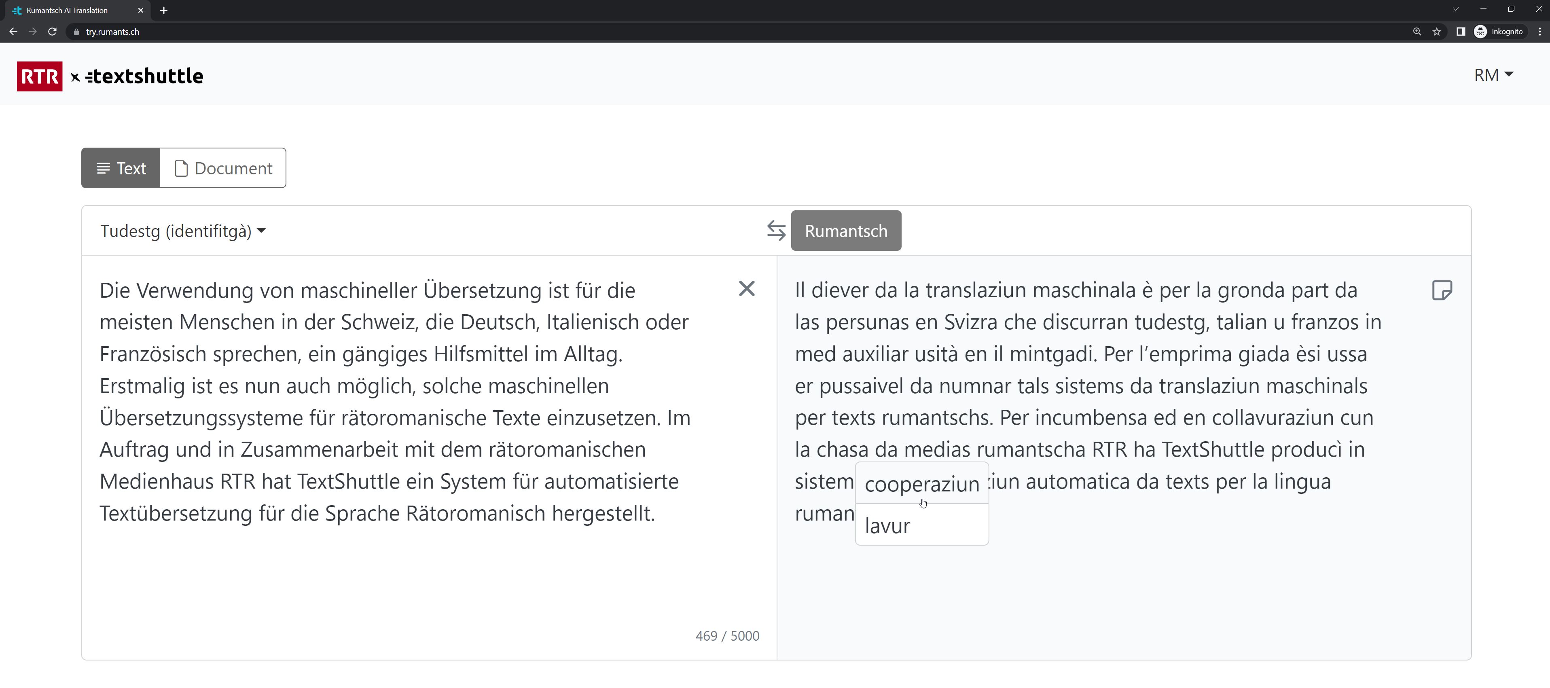This screenshot has width=1550, height=688.
Task: Open the tab search chevron
Action: coord(1455,9)
